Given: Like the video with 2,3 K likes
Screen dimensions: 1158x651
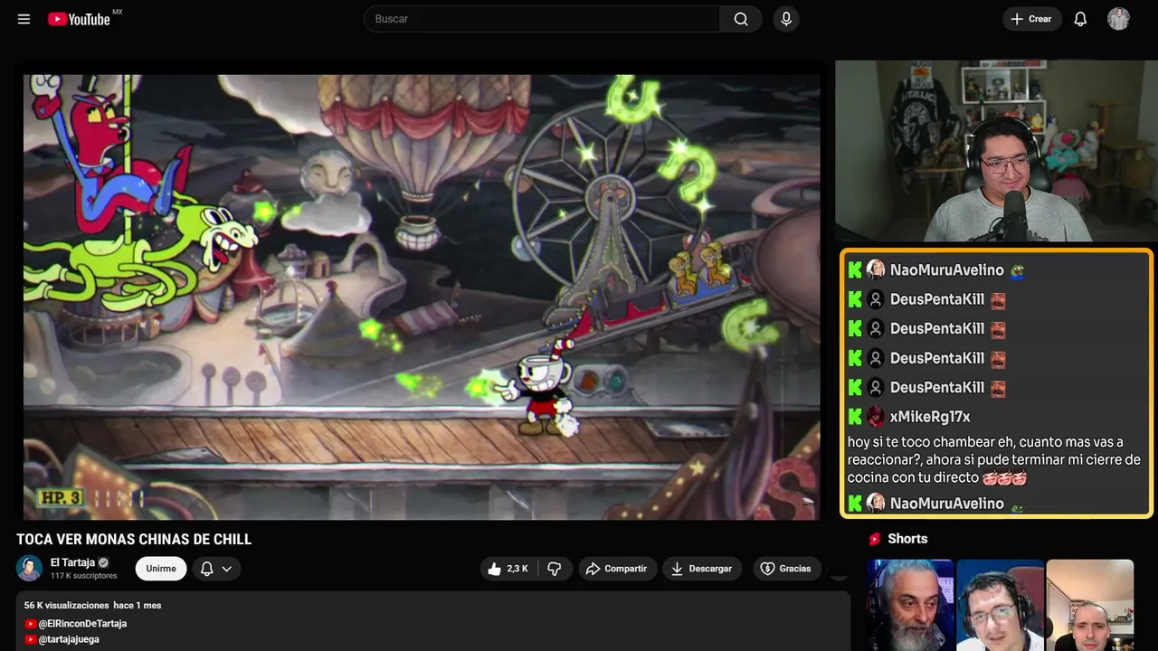Looking at the screenshot, I should [x=508, y=569].
